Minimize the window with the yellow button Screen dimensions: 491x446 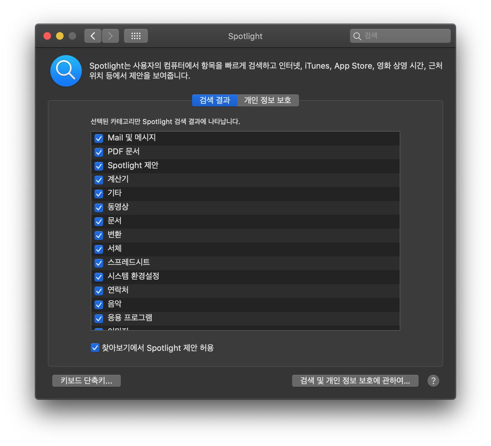coord(60,36)
